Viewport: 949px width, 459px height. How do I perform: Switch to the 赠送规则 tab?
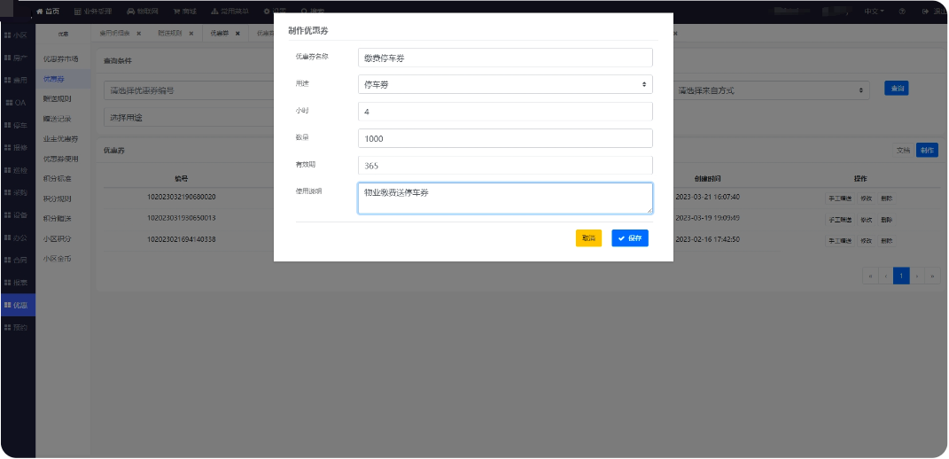[x=169, y=34]
